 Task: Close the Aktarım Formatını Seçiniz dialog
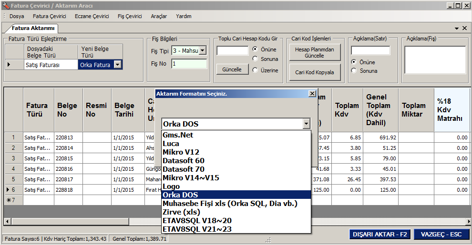click(x=312, y=94)
